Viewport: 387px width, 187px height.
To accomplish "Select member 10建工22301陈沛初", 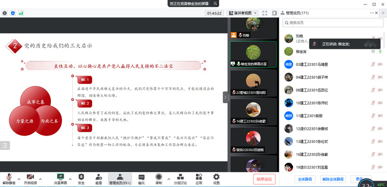I will click(333, 103).
